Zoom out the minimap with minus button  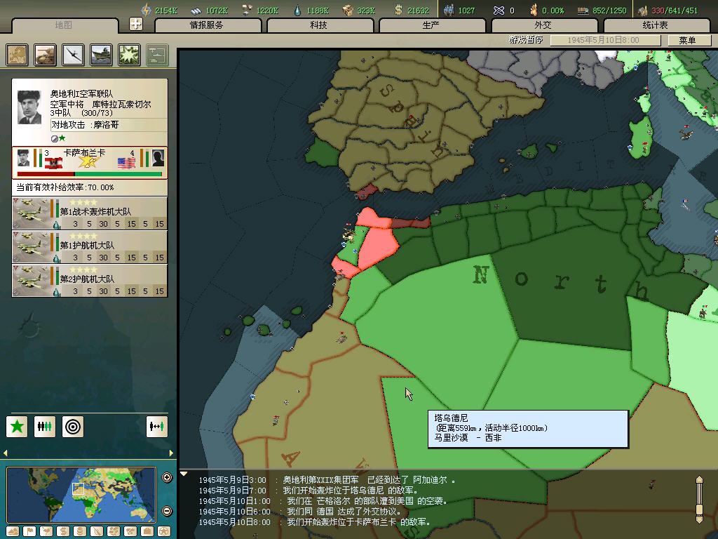167,511
